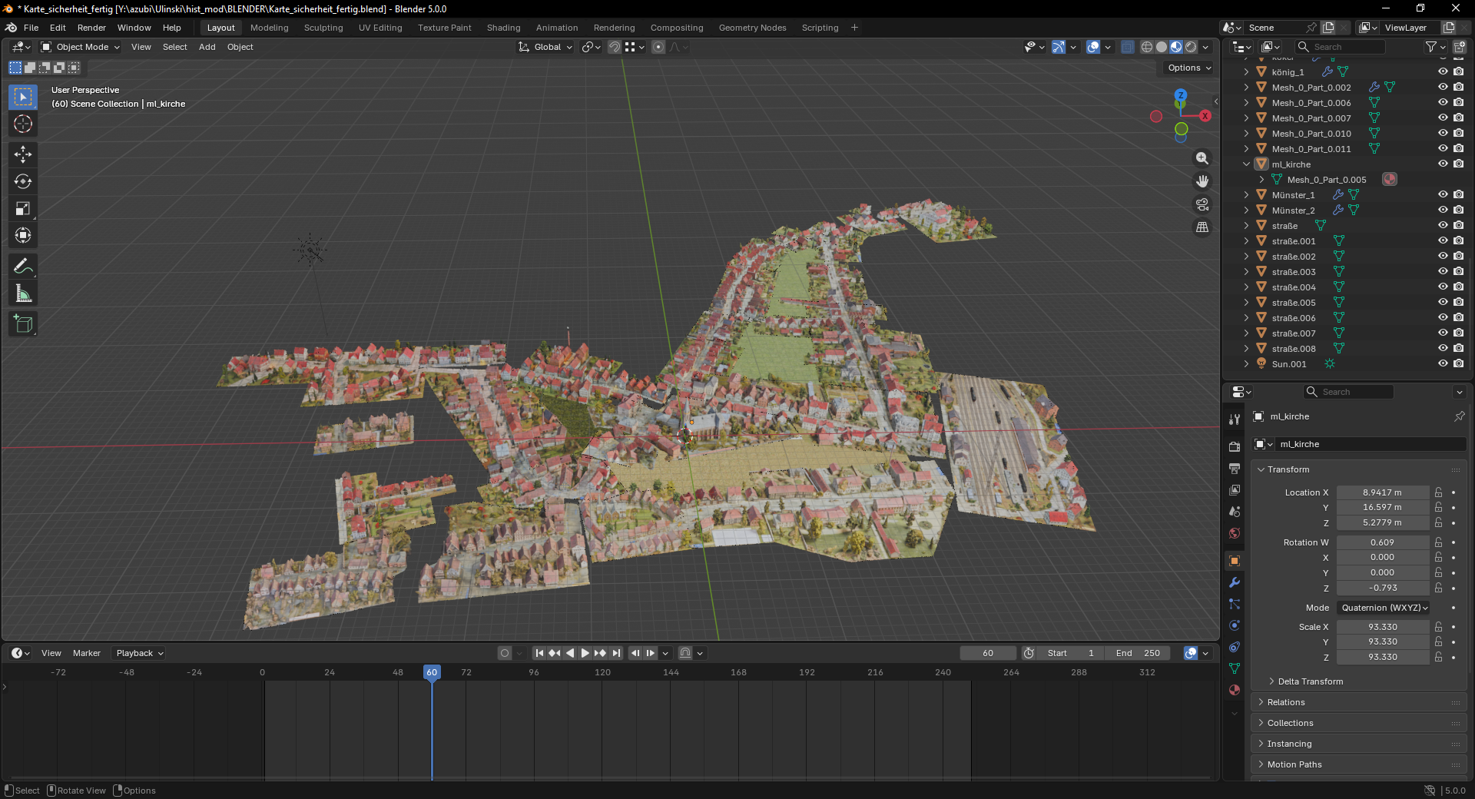Screen dimensions: 1475x799
Task: Hide Münster_1 in the viewport
Action: pos(1443,195)
